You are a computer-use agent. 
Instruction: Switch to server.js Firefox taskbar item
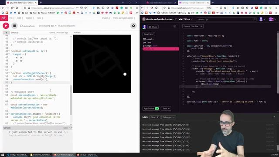[x=87, y=155]
